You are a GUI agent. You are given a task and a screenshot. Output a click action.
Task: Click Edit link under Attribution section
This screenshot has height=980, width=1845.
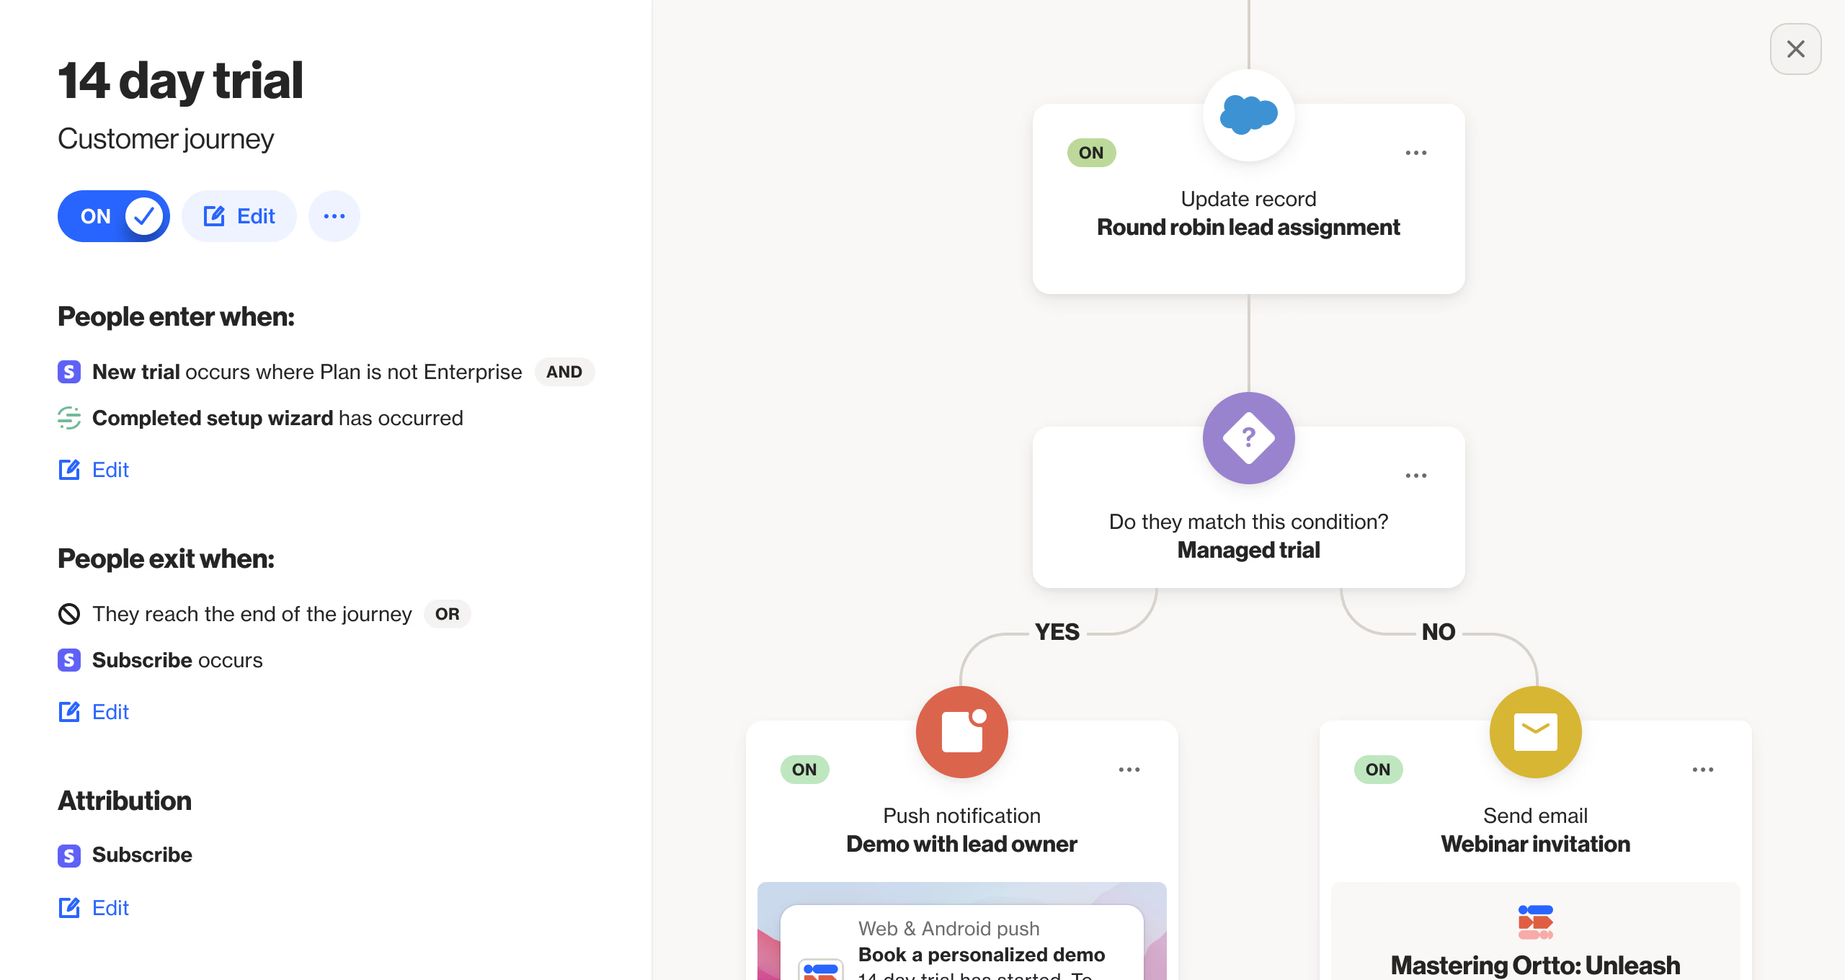coord(110,908)
